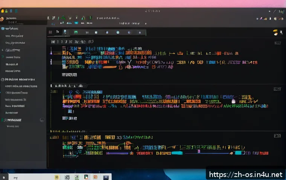The image size is (286, 180).
Task: Click the green arch icon in the top toolbar
Action: coord(63,18)
